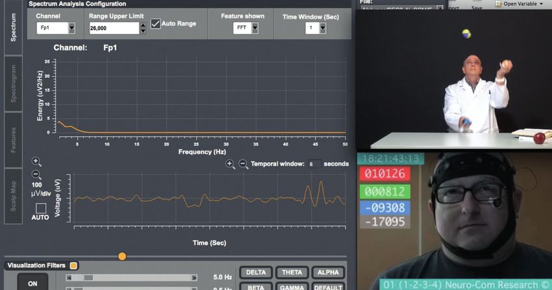
Task: Toggle the Visualization Filters orange indicator
Action: [73, 265]
